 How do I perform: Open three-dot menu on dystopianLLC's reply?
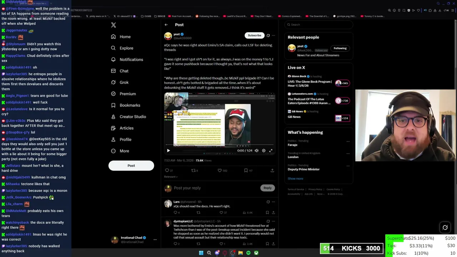273,221
